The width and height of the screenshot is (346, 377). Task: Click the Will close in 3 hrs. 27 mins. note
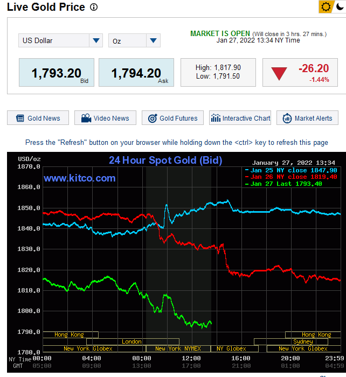(289, 34)
